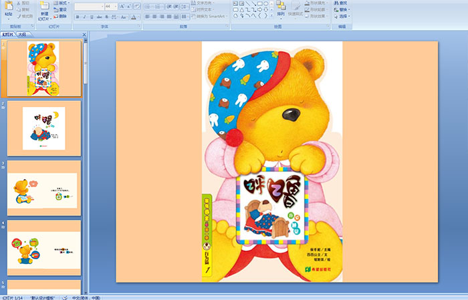The image size is (468, 300).
Task: Expand the shapes gallery More arrow
Action: point(271,15)
